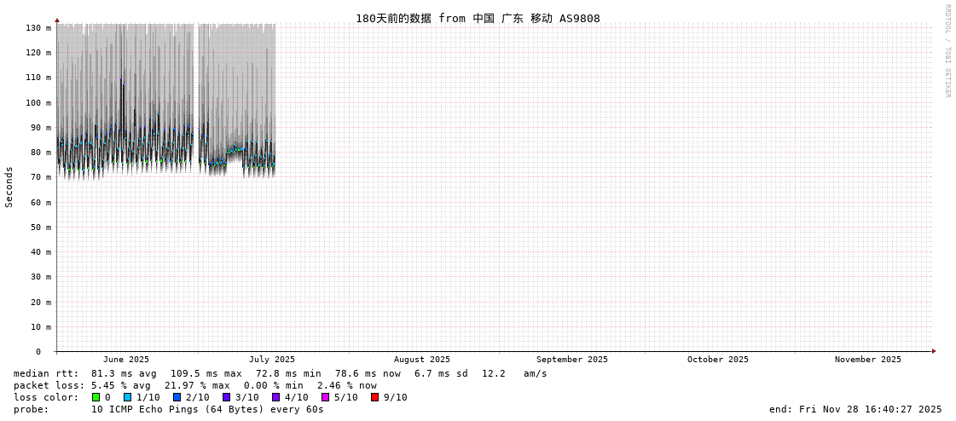Click the green 0 loss color swatch
This screenshot has width=956, height=421.
tap(96, 397)
